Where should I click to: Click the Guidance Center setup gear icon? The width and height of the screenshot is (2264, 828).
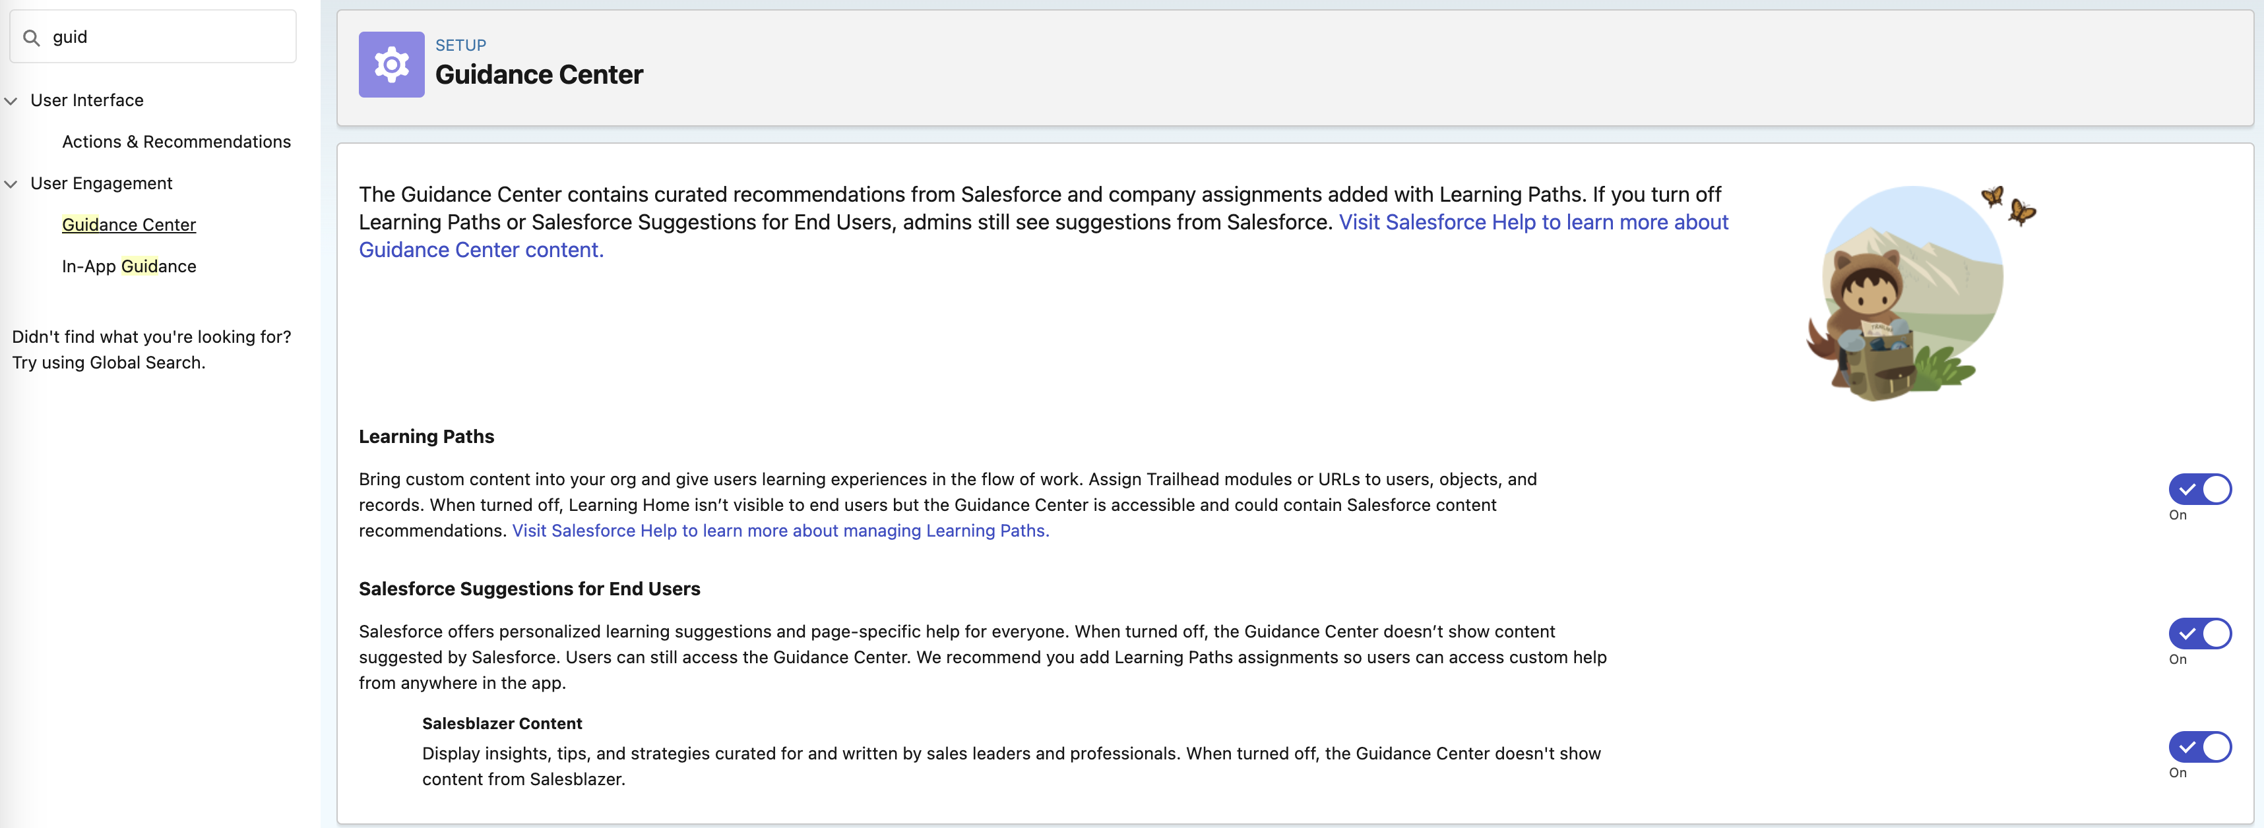(x=391, y=64)
